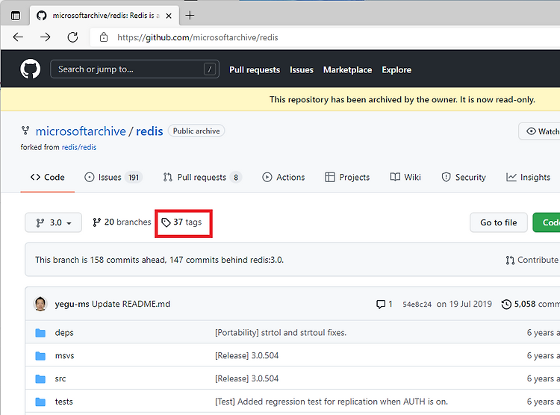This screenshot has height=415, width=560.
Task: Click the slash shortcut key icon in search
Action: click(210, 69)
